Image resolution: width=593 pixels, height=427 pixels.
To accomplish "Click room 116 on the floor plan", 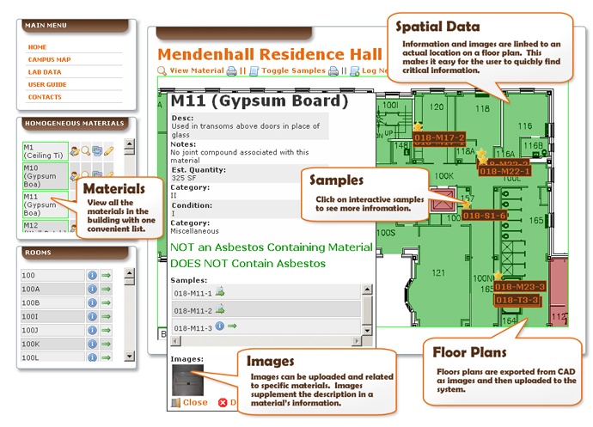I will [x=525, y=126].
